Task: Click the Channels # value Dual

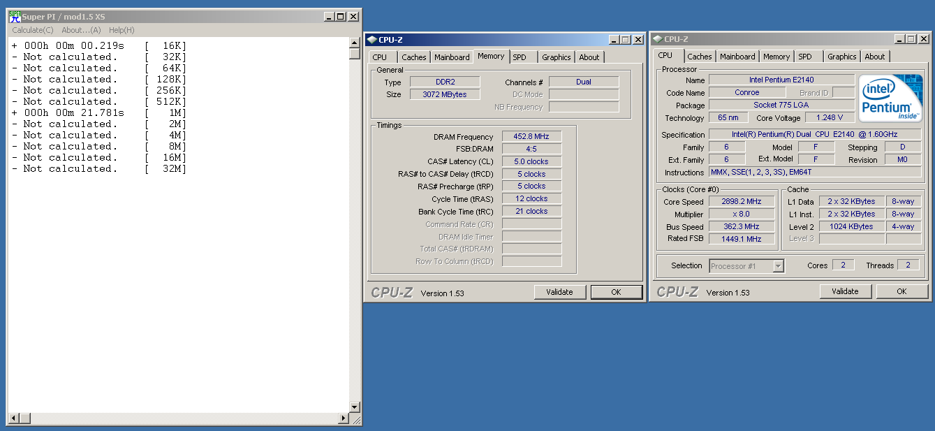Action: [584, 82]
